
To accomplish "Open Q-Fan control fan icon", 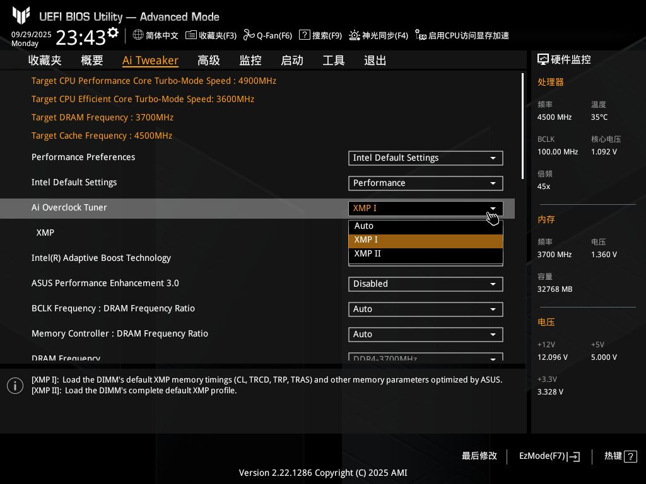I will (x=249, y=35).
